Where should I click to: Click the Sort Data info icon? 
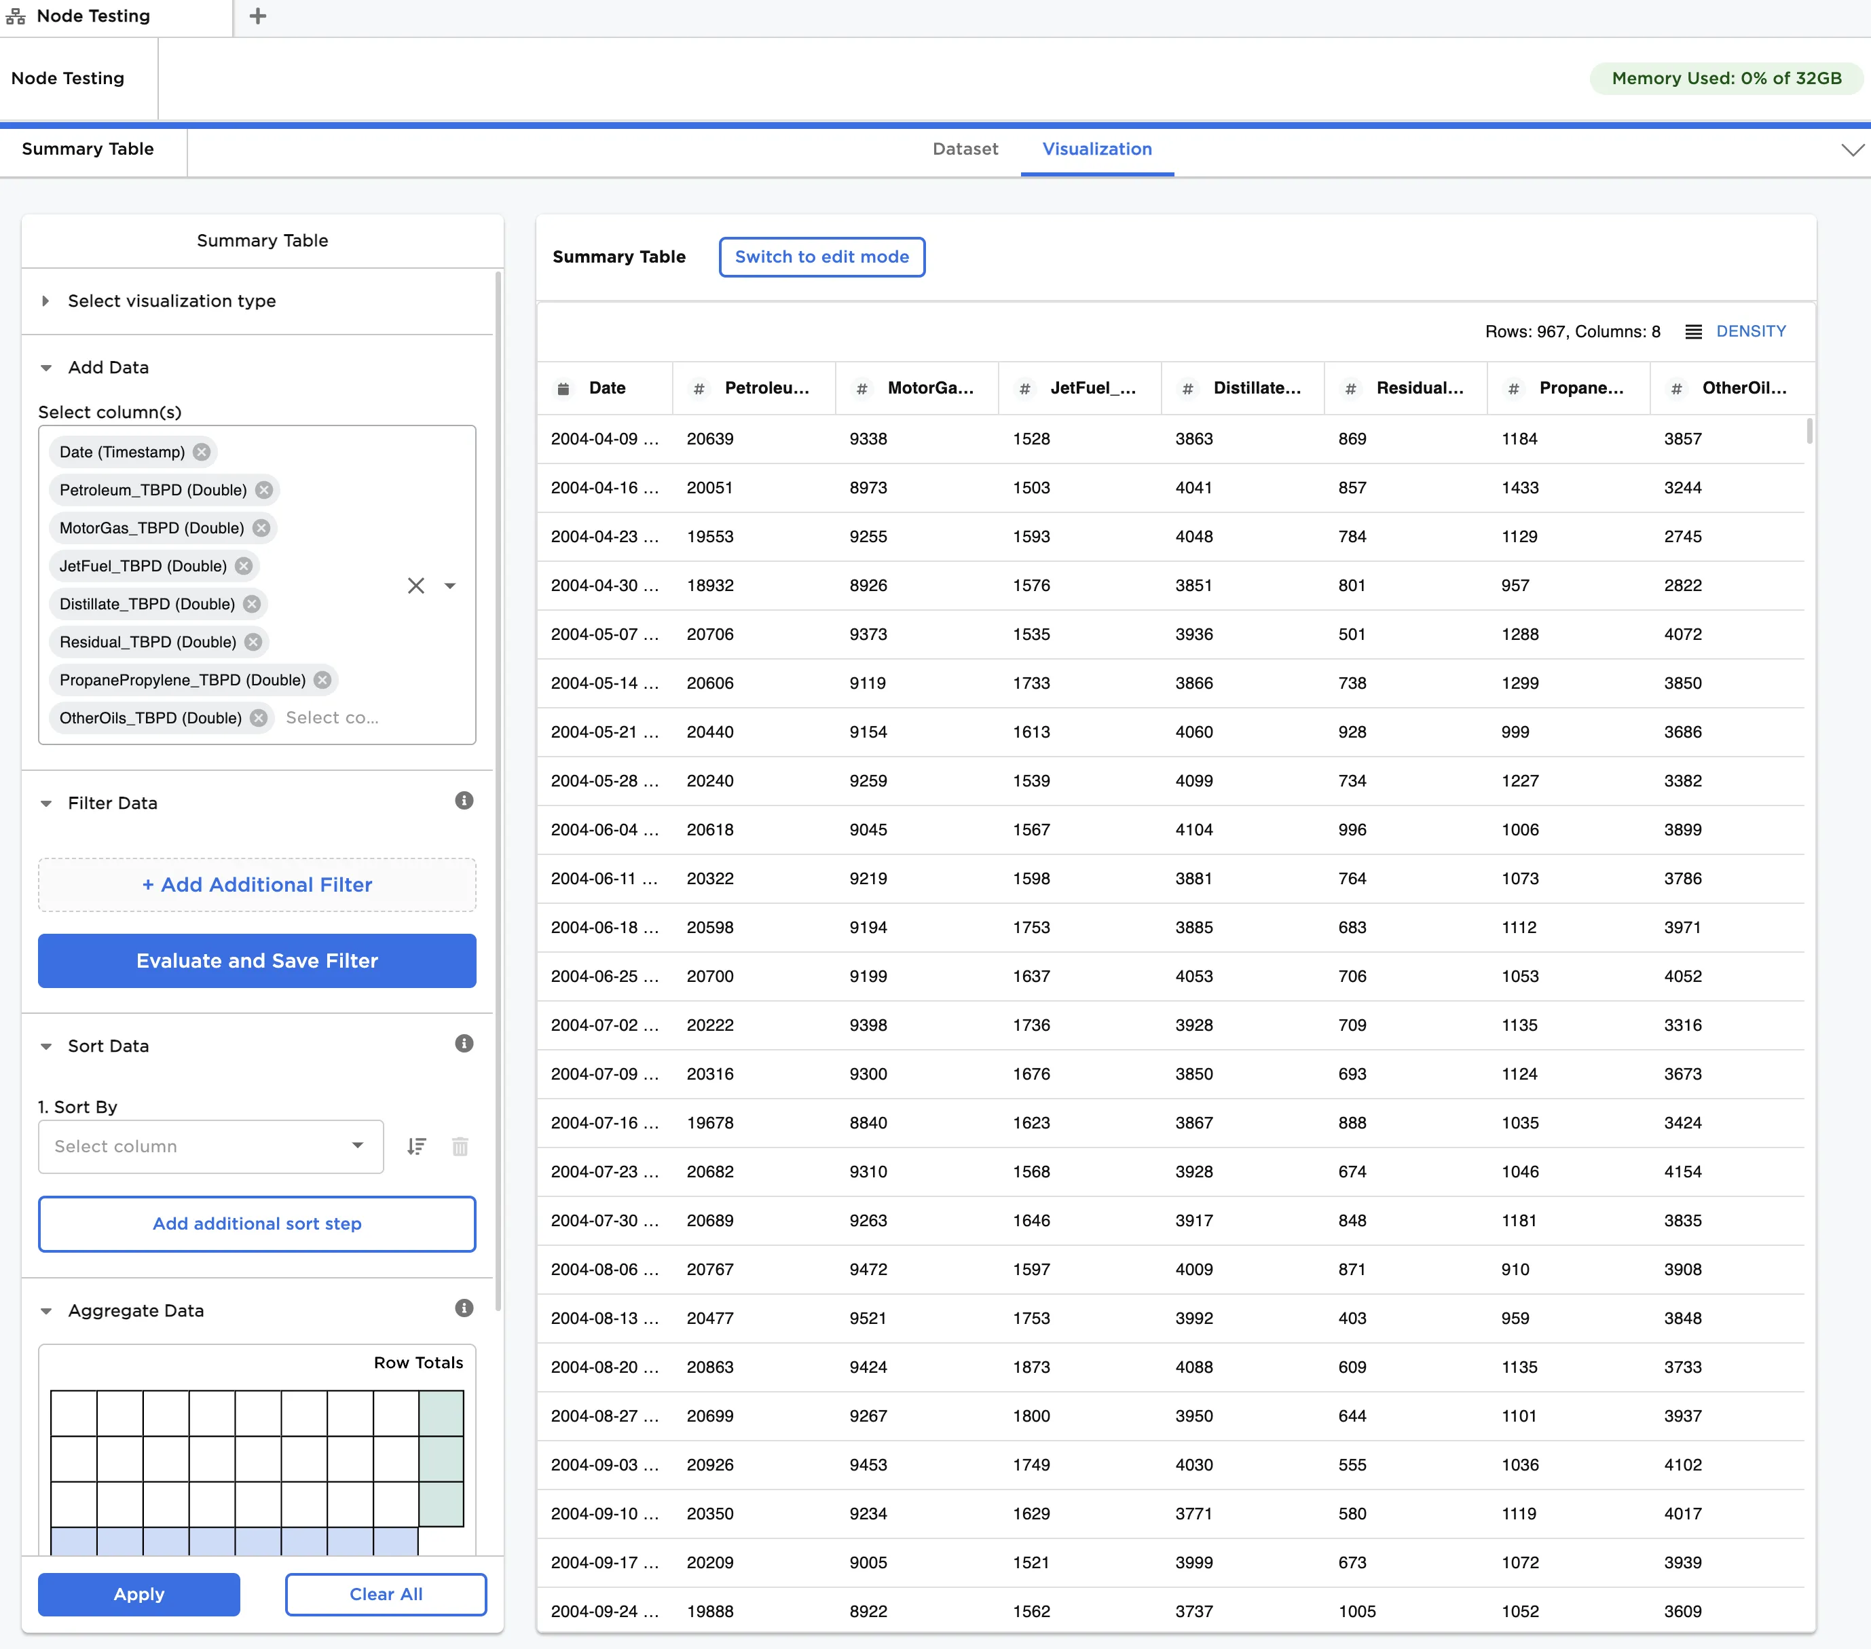point(464,1044)
